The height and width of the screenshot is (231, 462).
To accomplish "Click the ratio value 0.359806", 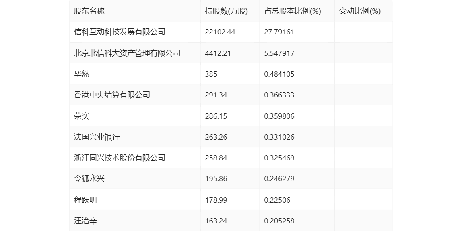I will coord(279,116).
